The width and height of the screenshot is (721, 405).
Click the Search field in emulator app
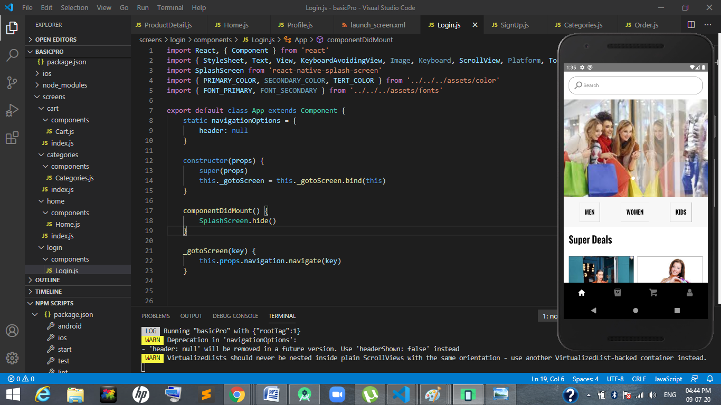coord(635,85)
